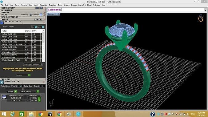
Task: Click the Update green arrow
Action: tap(16, 91)
